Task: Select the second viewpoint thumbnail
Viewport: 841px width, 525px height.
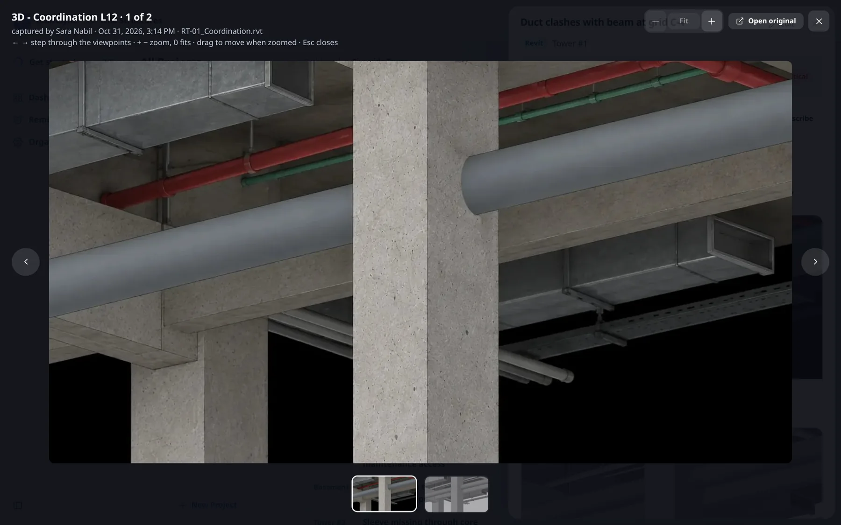Action: (x=456, y=494)
